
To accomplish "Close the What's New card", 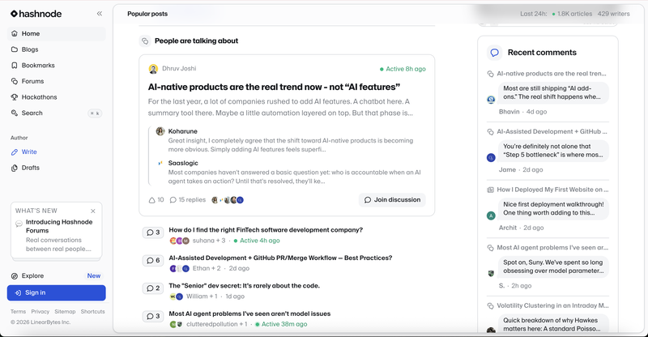I will coord(93,211).
